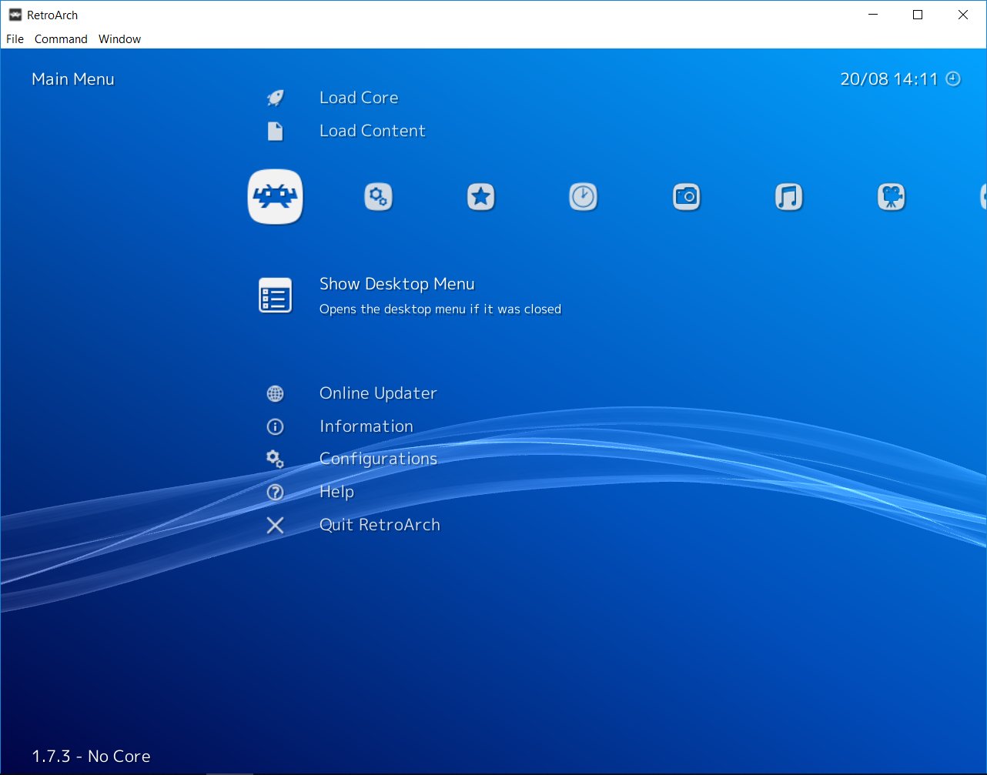Select the Videos film camera icon
The width and height of the screenshot is (987, 775).
(891, 196)
